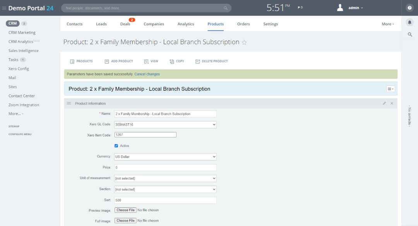Image resolution: width=418 pixels, height=226 pixels.
Task: Open Sales Intelligence in the left sidebar
Action: [x=24, y=51]
